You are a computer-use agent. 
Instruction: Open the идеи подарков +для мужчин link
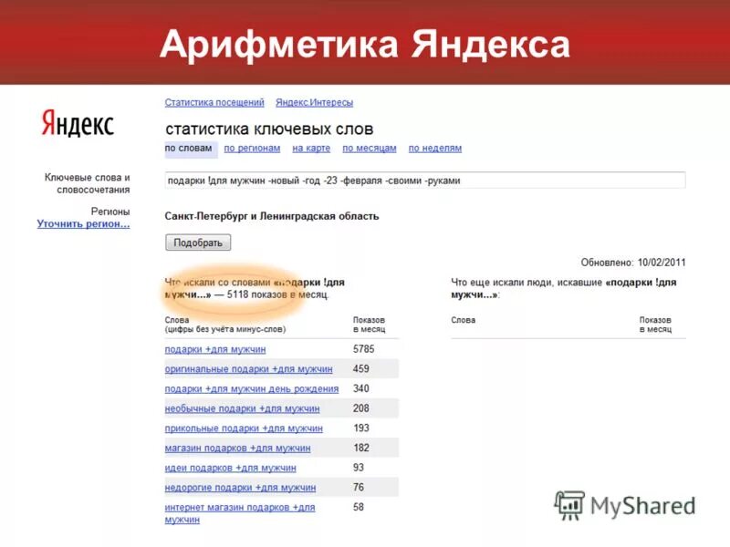pos(231,468)
